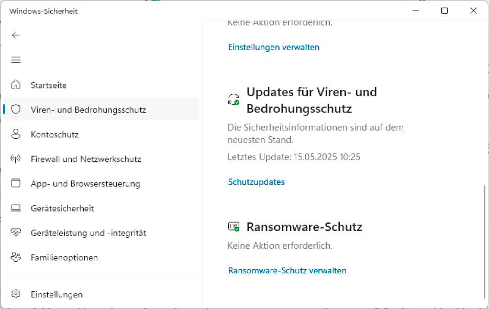Click the Familienoptionen people icon
This screenshot has height=309, width=489.
tap(16, 257)
